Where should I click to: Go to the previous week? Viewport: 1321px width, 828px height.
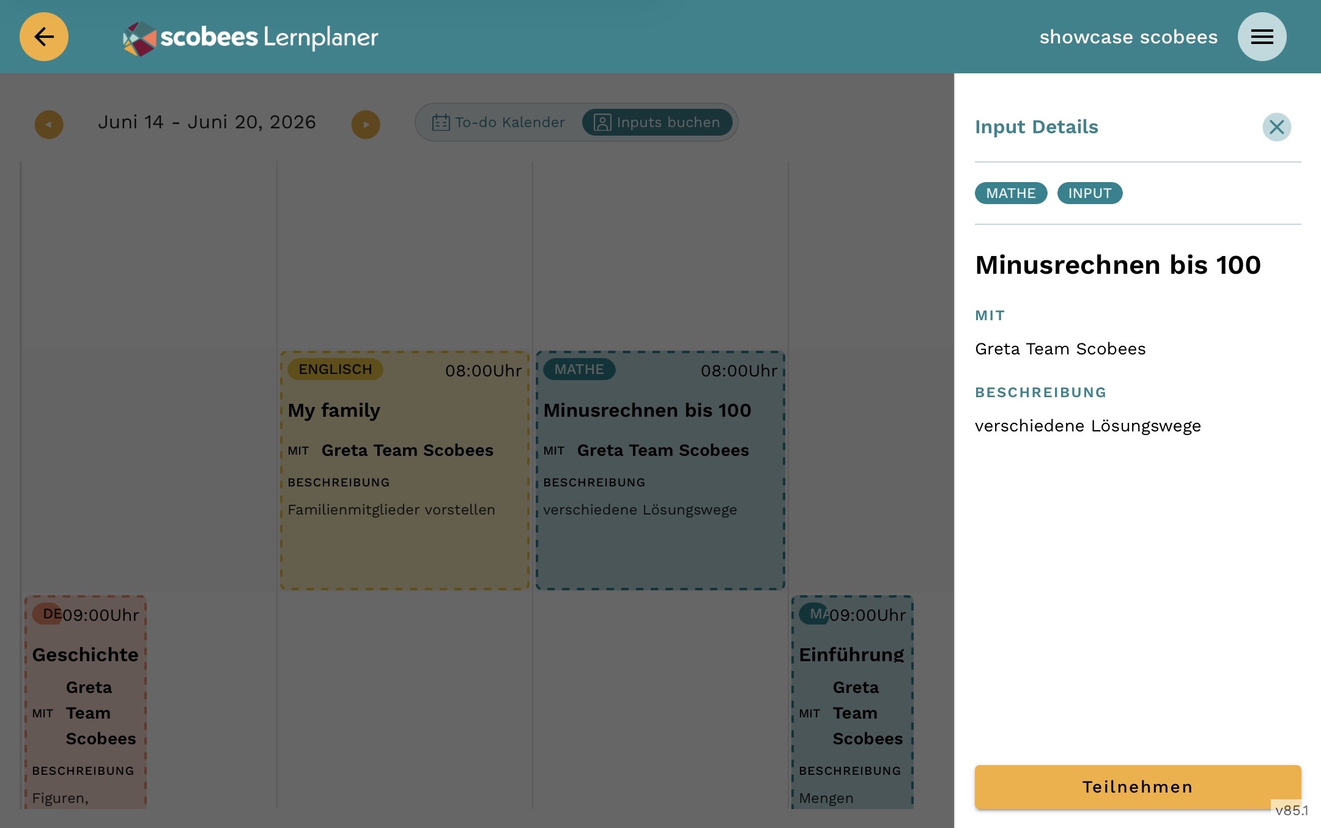[x=49, y=125]
